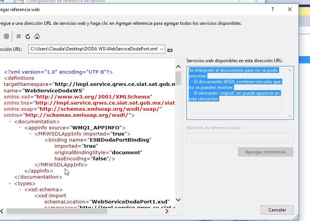Click the 'Se interpretó el documento' error text

233,73
